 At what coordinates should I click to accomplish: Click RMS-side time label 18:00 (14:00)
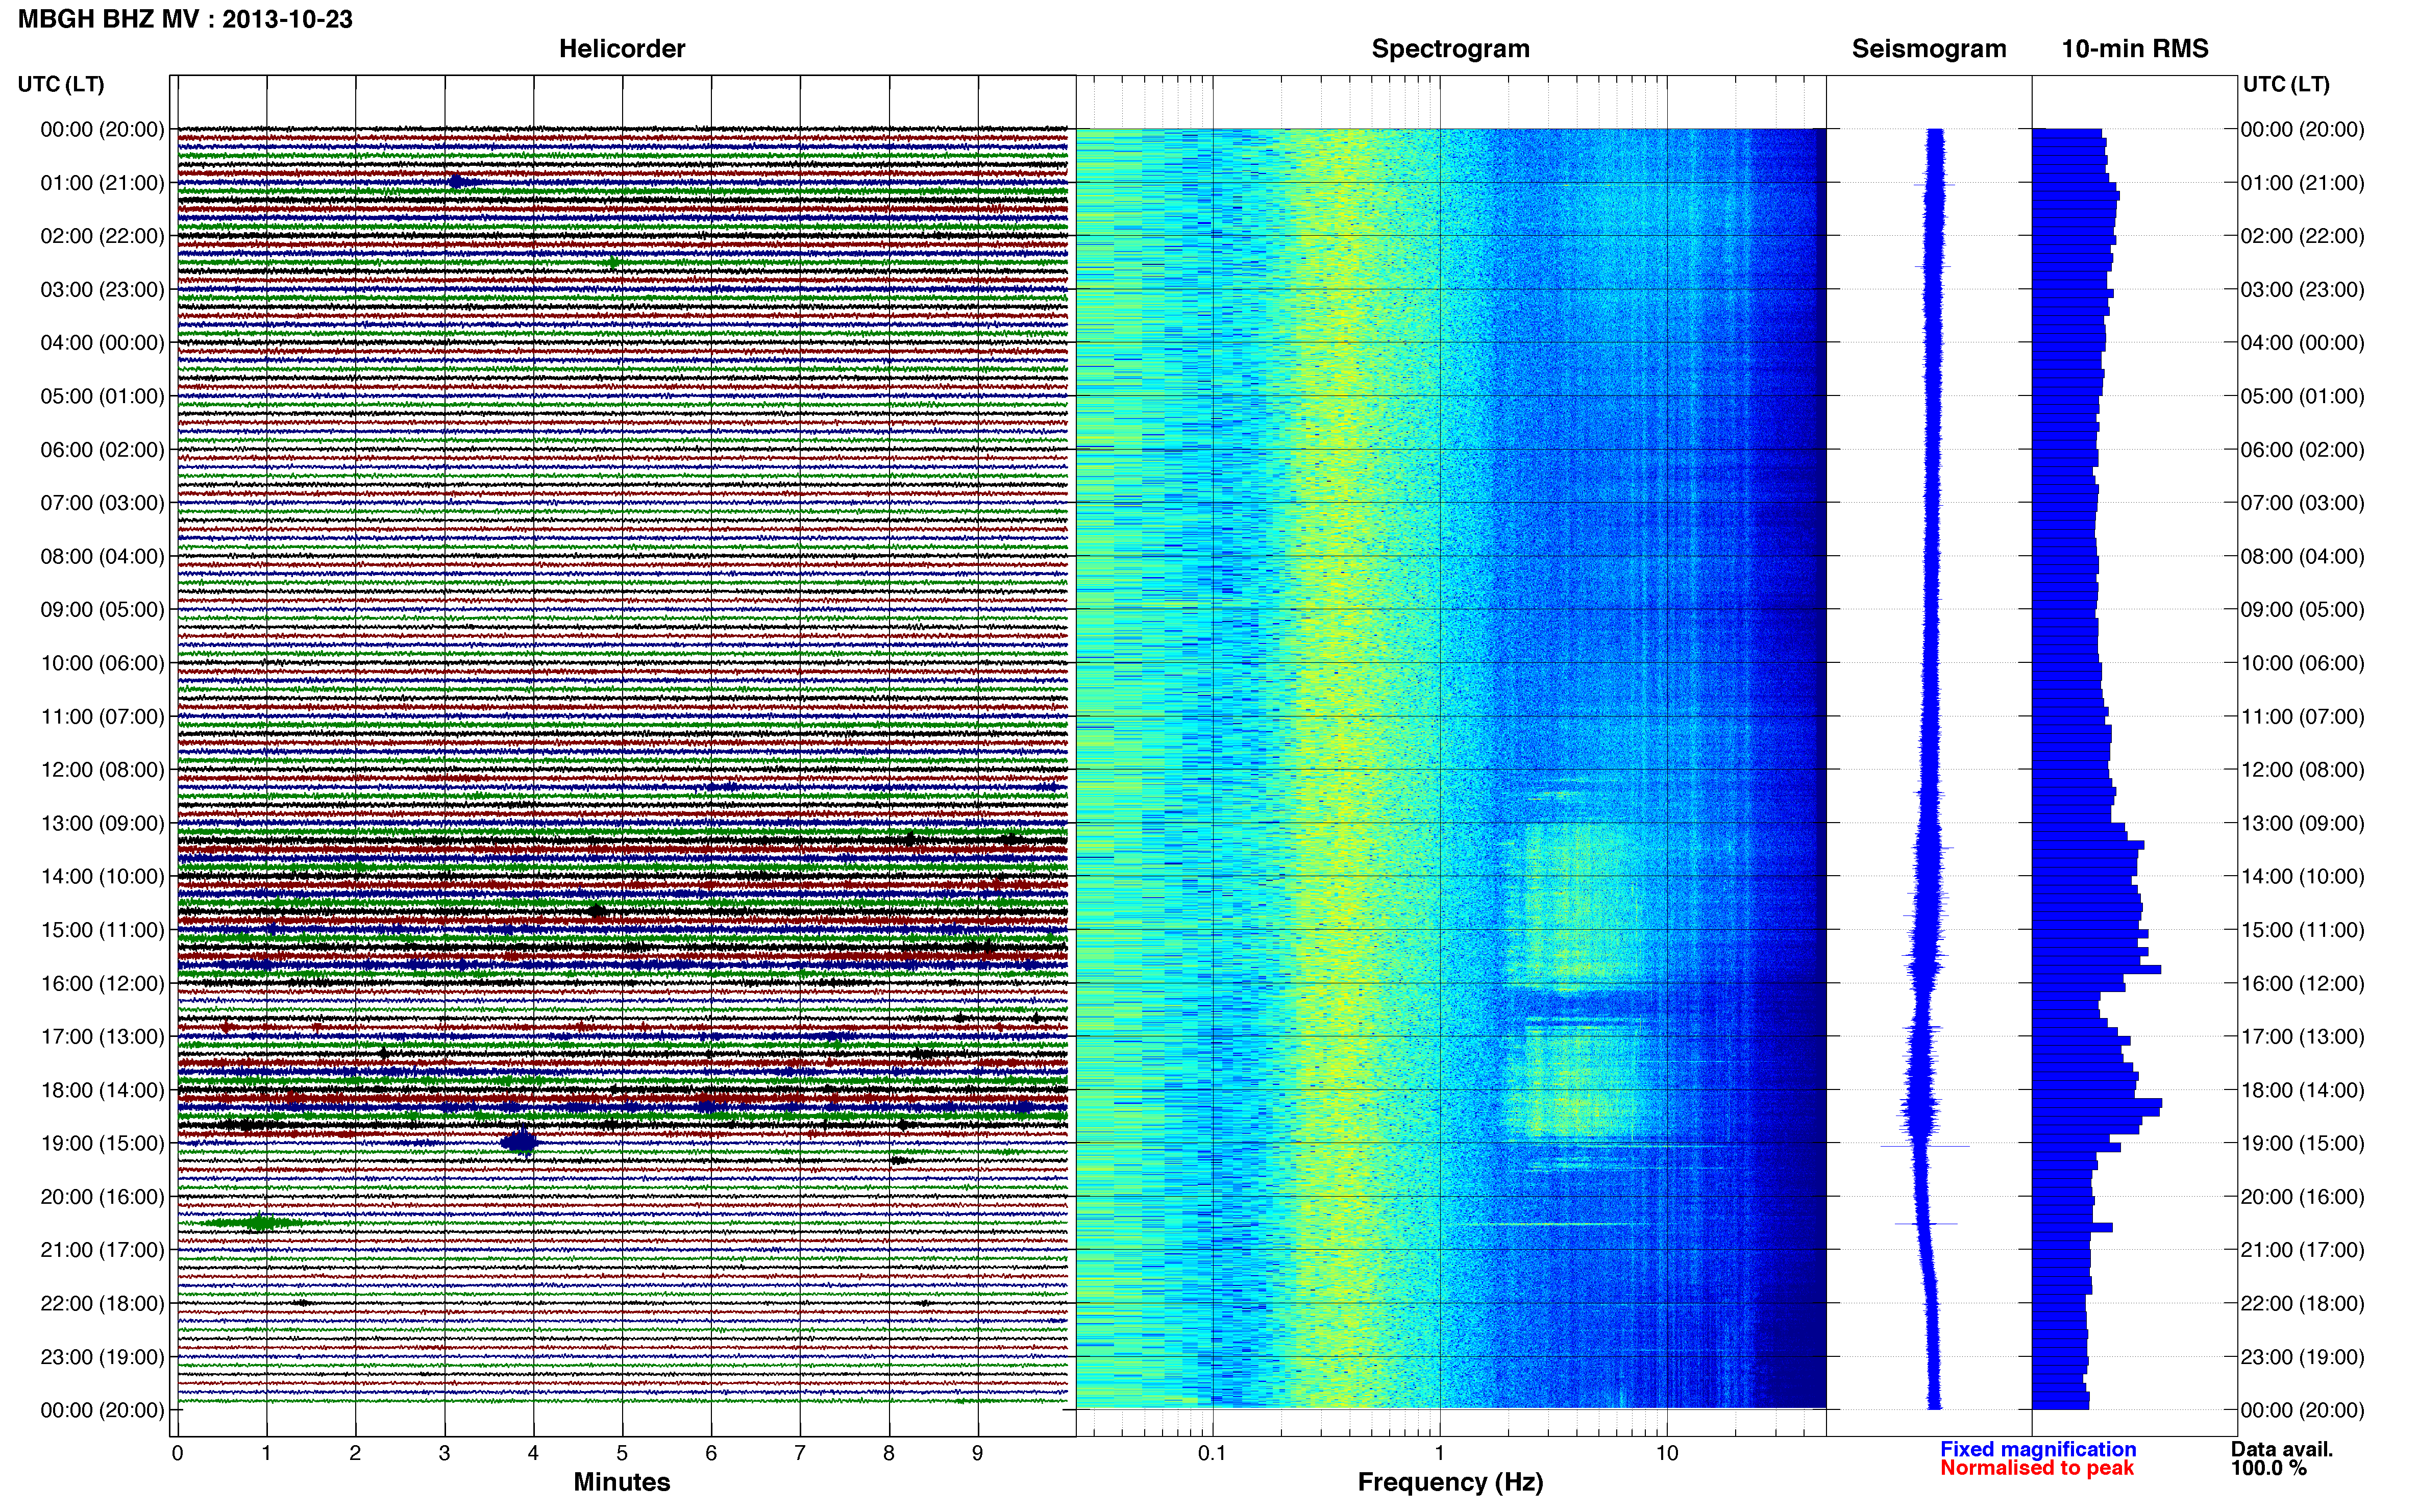(2302, 1090)
